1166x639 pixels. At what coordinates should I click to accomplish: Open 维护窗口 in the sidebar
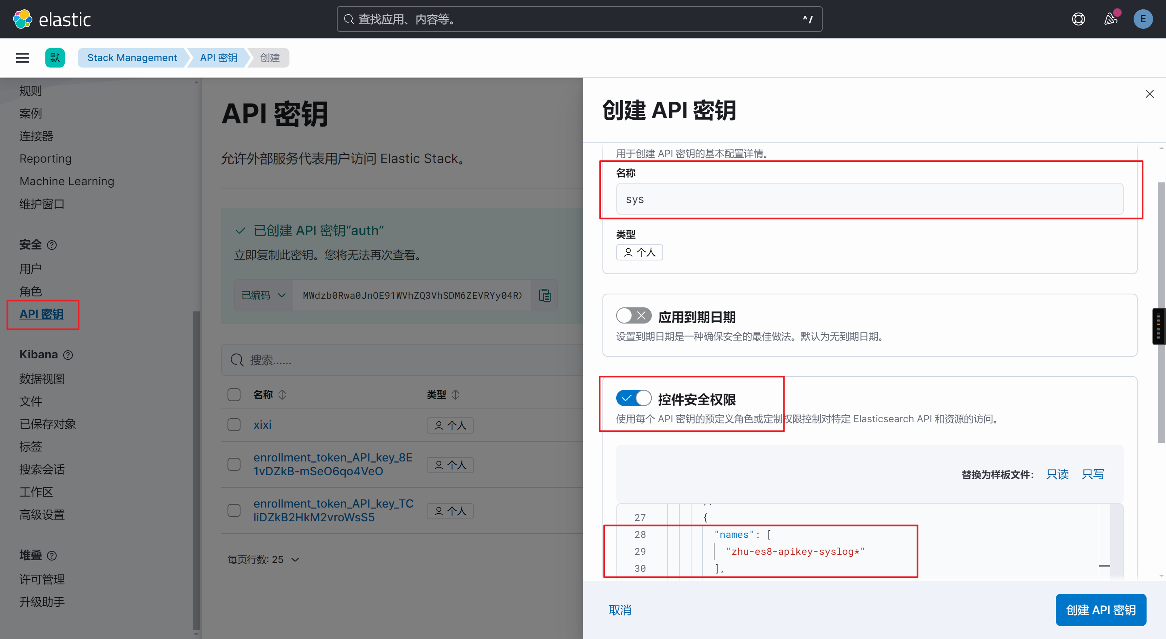tap(42, 203)
